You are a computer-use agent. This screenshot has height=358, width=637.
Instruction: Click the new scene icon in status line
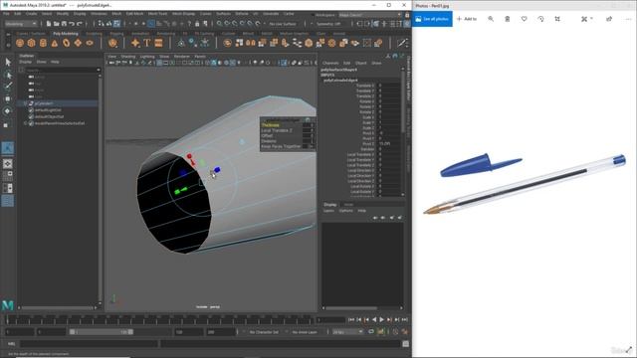[49, 24]
